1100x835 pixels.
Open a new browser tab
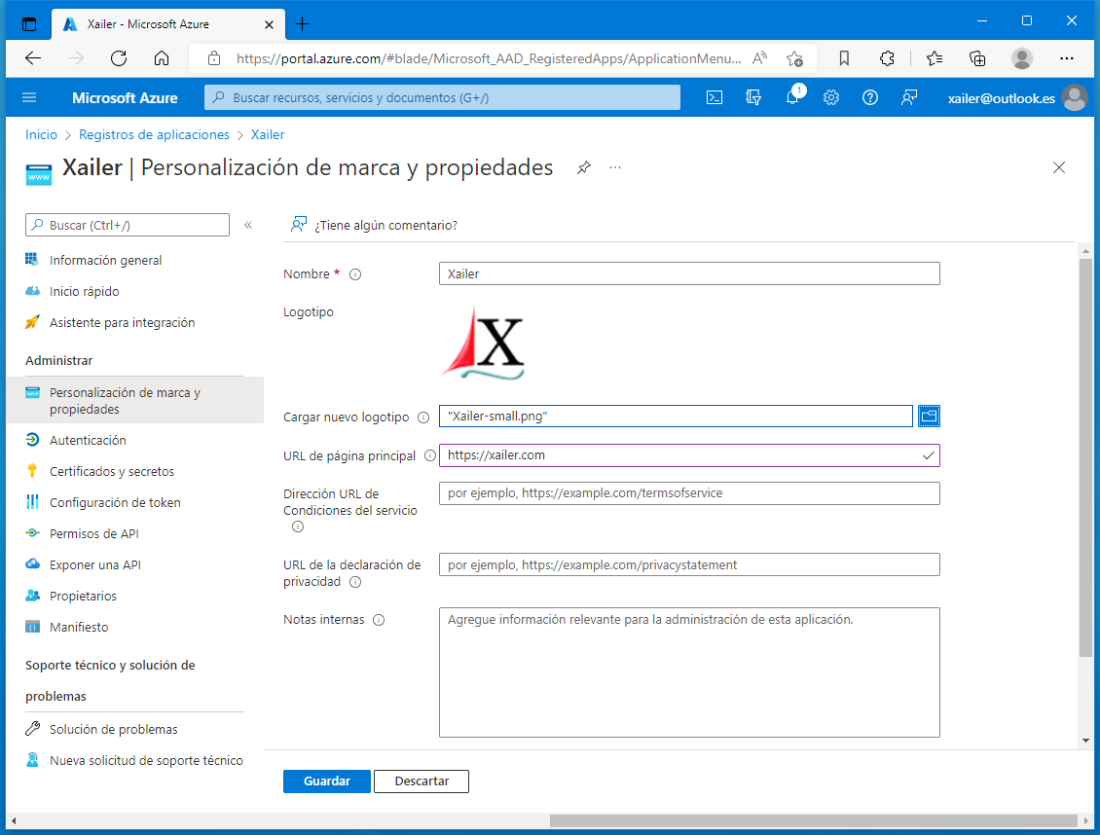click(x=302, y=23)
